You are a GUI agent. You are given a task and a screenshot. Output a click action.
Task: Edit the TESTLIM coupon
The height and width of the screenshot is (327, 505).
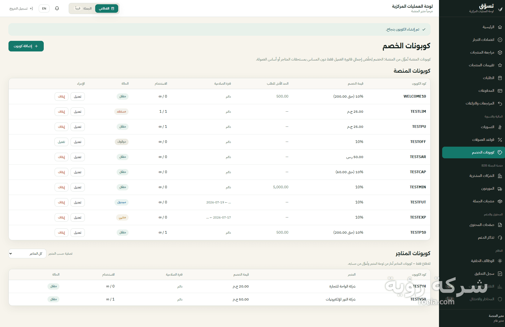[x=78, y=112]
